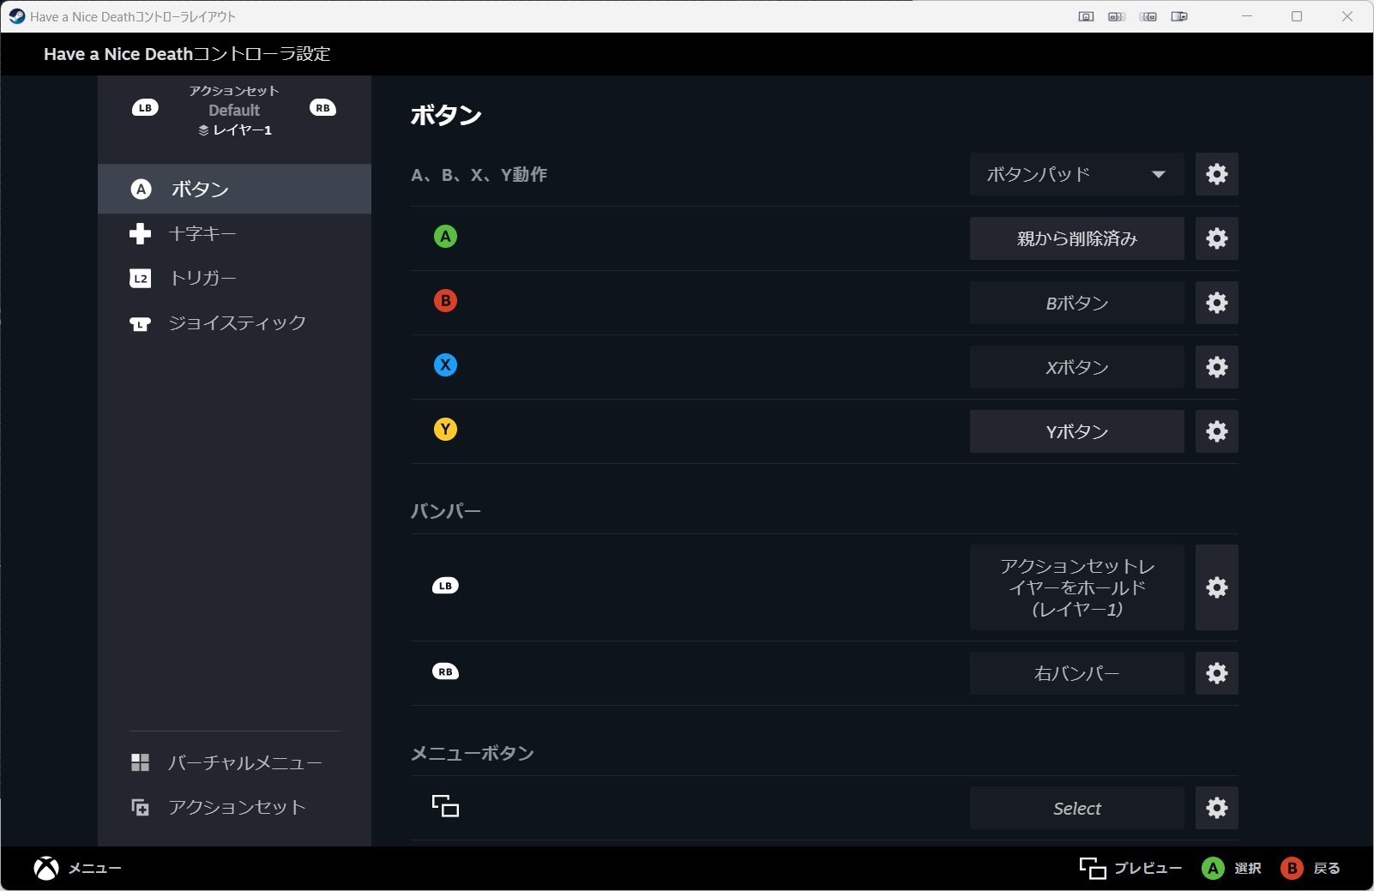This screenshot has width=1374, height=891.
Task: Select the ボタン sidebar tab
Action: [234, 189]
